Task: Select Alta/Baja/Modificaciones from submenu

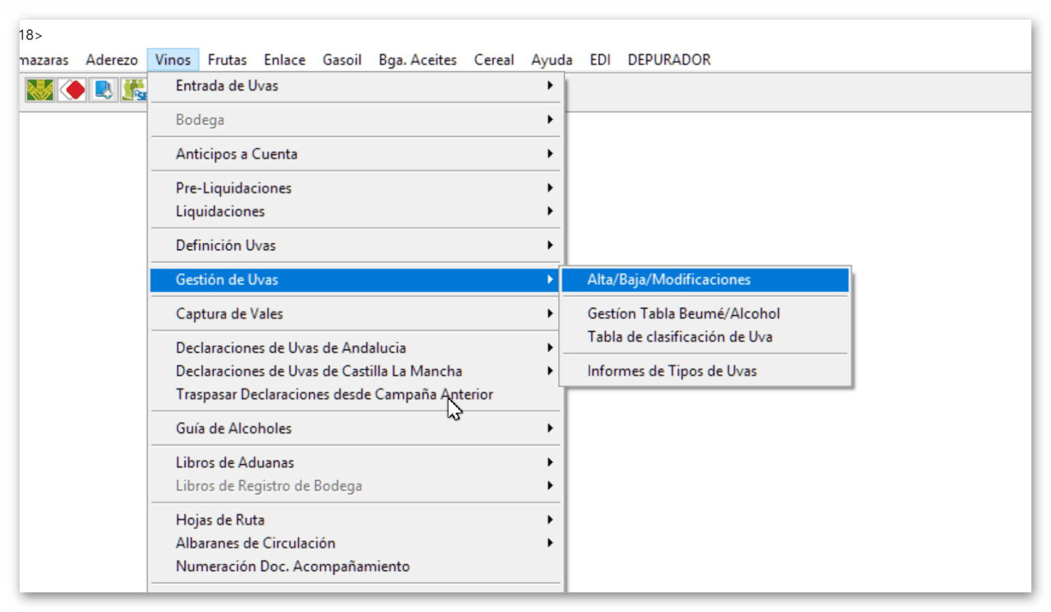Action: [669, 279]
